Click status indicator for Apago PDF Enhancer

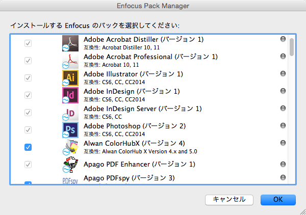283,165
